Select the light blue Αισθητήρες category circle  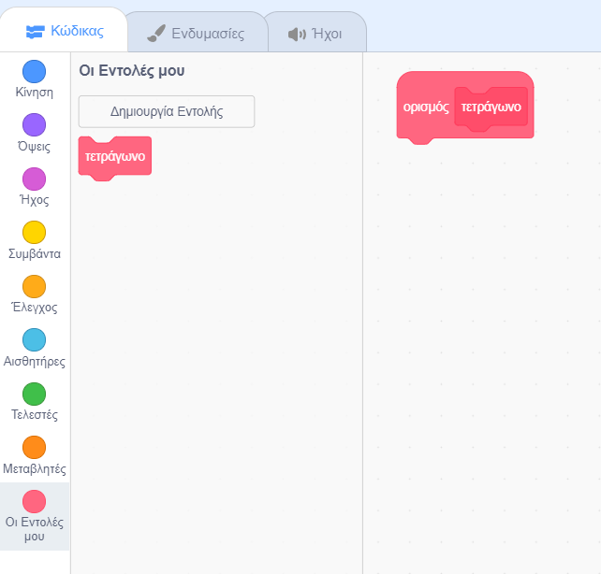point(34,339)
